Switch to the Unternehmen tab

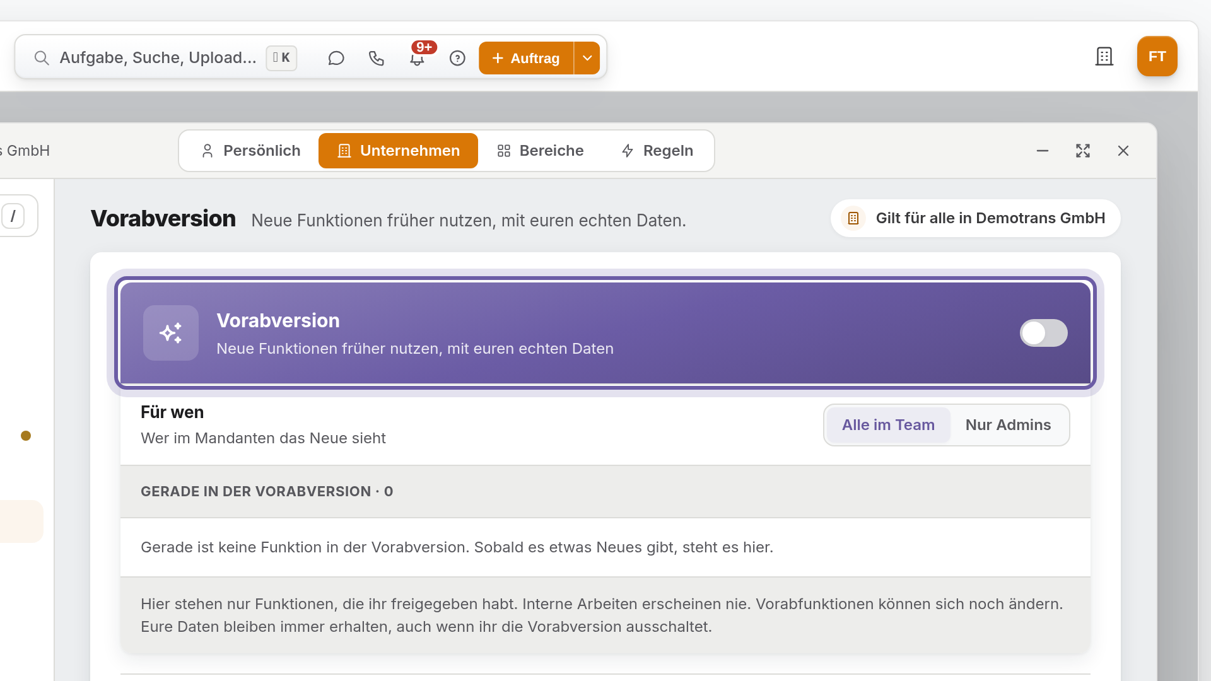[398, 151]
